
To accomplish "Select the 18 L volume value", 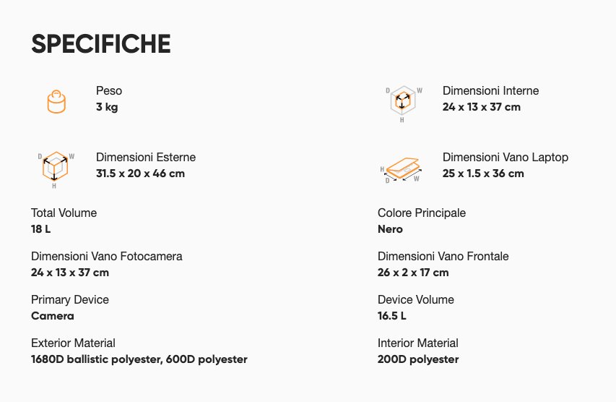I will click(x=41, y=229).
